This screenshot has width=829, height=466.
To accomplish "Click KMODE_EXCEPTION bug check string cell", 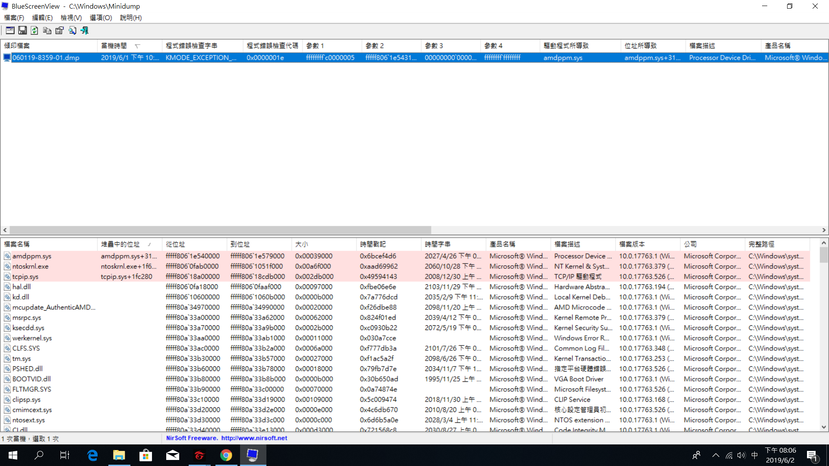I will (x=203, y=58).
